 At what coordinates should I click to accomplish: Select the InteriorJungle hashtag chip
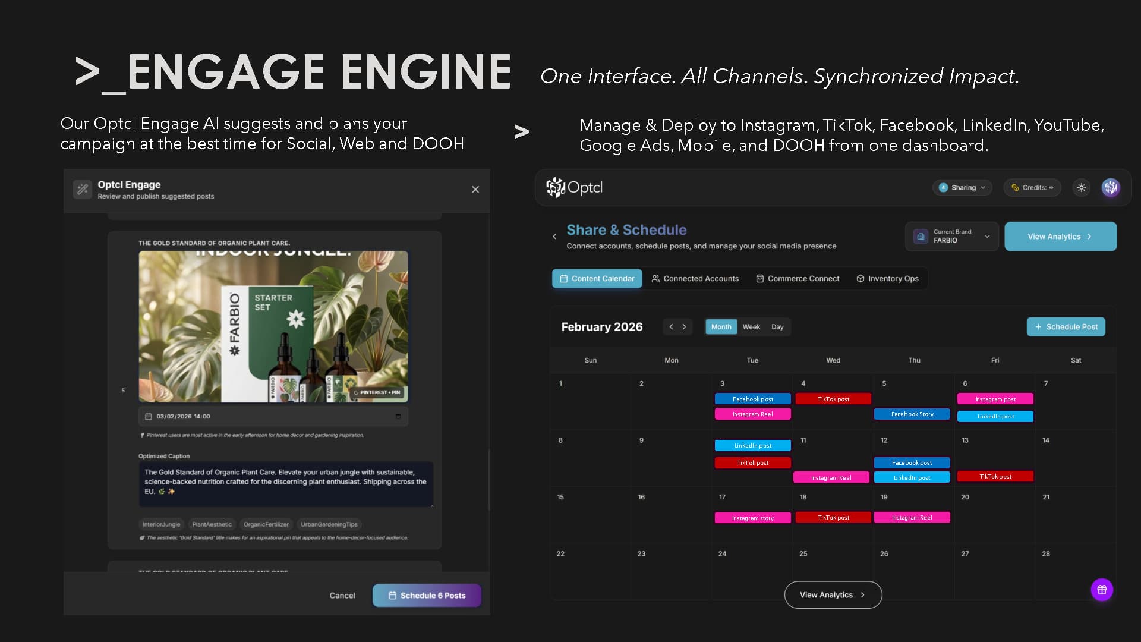tap(161, 524)
